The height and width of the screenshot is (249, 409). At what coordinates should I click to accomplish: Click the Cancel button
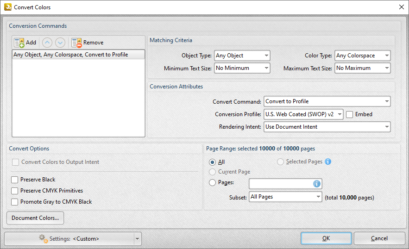pyautogui.click(x=379, y=238)
